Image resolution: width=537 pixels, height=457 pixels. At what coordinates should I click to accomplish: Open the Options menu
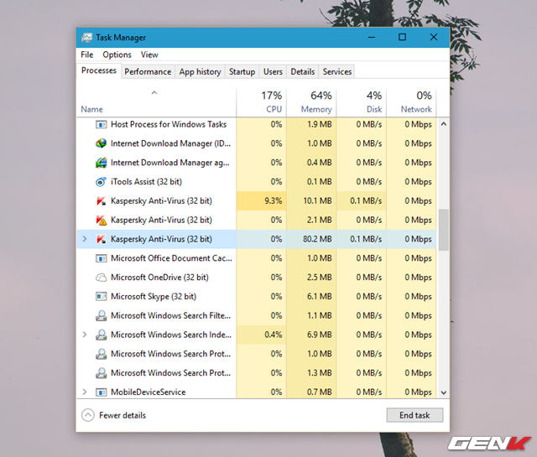point(117,55)
